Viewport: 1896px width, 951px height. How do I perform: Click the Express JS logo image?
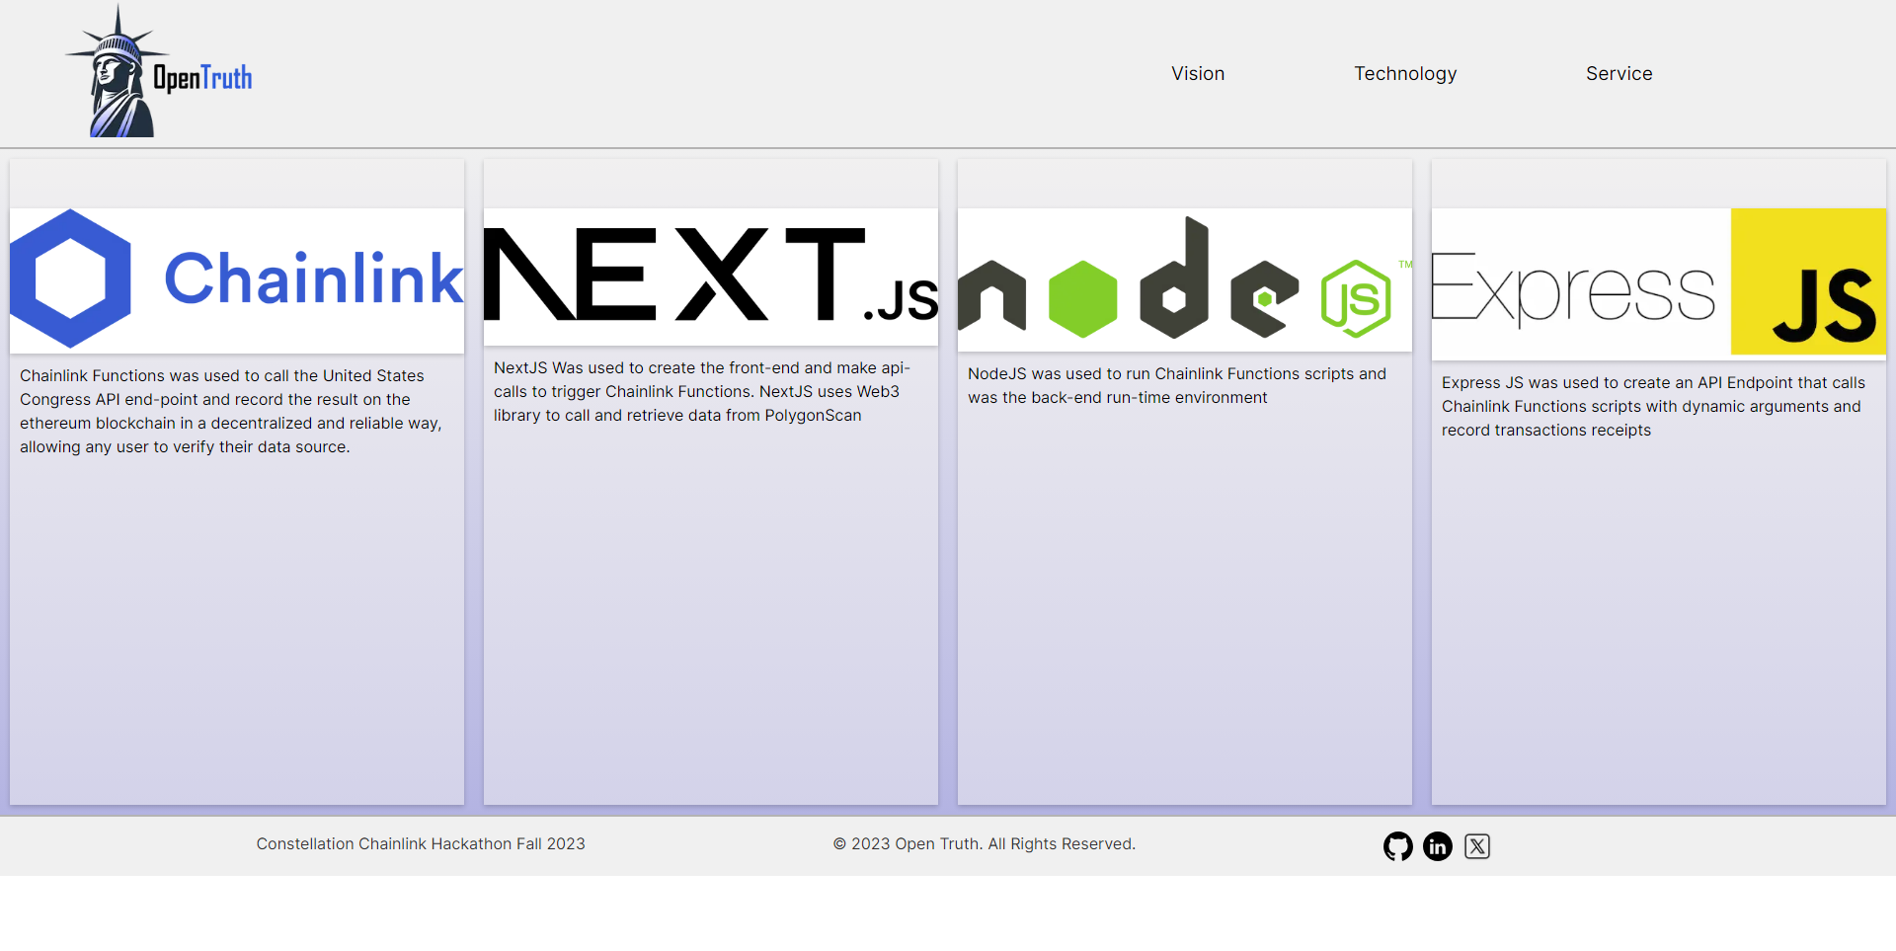coord(1659,283)
